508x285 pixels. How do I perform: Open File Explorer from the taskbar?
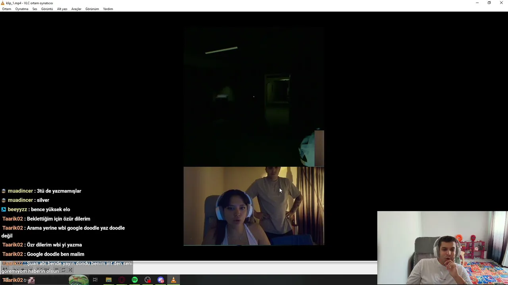click(x=108, y=280)
